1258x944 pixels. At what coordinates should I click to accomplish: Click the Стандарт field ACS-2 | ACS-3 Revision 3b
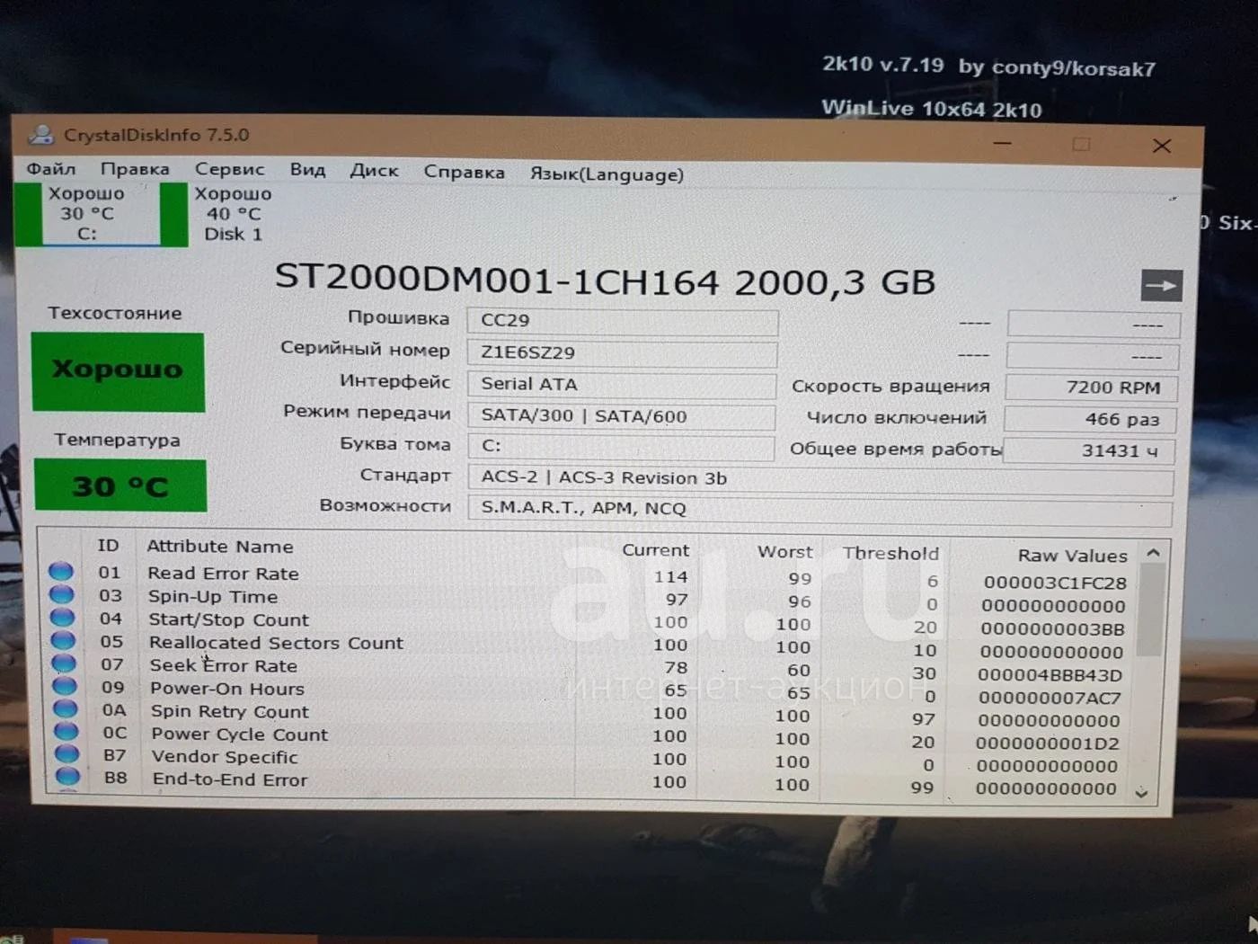click(820, 479)
